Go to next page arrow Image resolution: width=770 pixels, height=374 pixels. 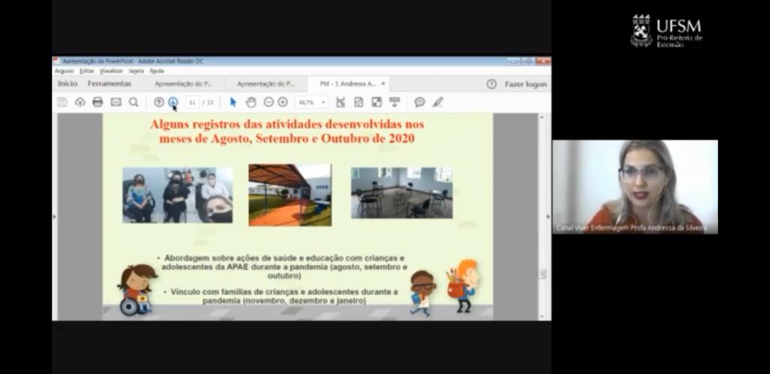tap(173, 102)
